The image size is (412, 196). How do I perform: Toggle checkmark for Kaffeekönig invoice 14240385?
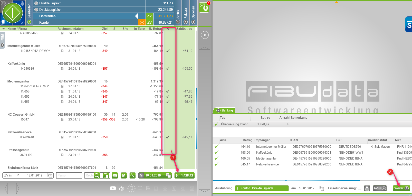click(168, 69)
